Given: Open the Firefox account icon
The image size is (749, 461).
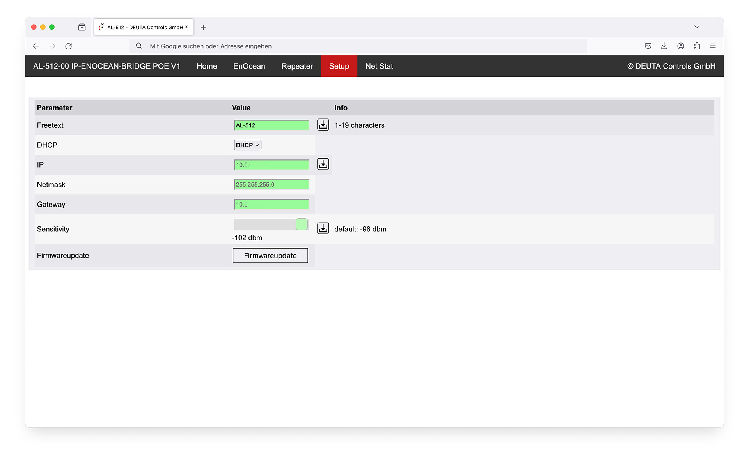Looking at the screenshot, I should click(x=680, y=46).
